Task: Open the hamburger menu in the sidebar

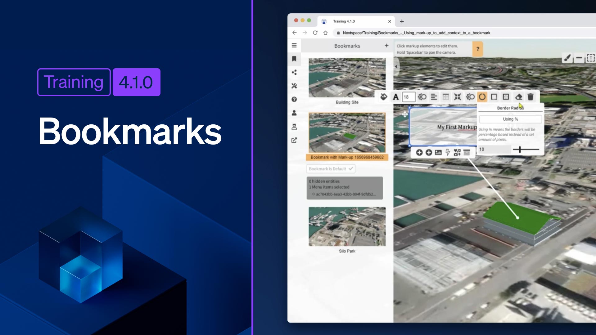Action: 294,45
